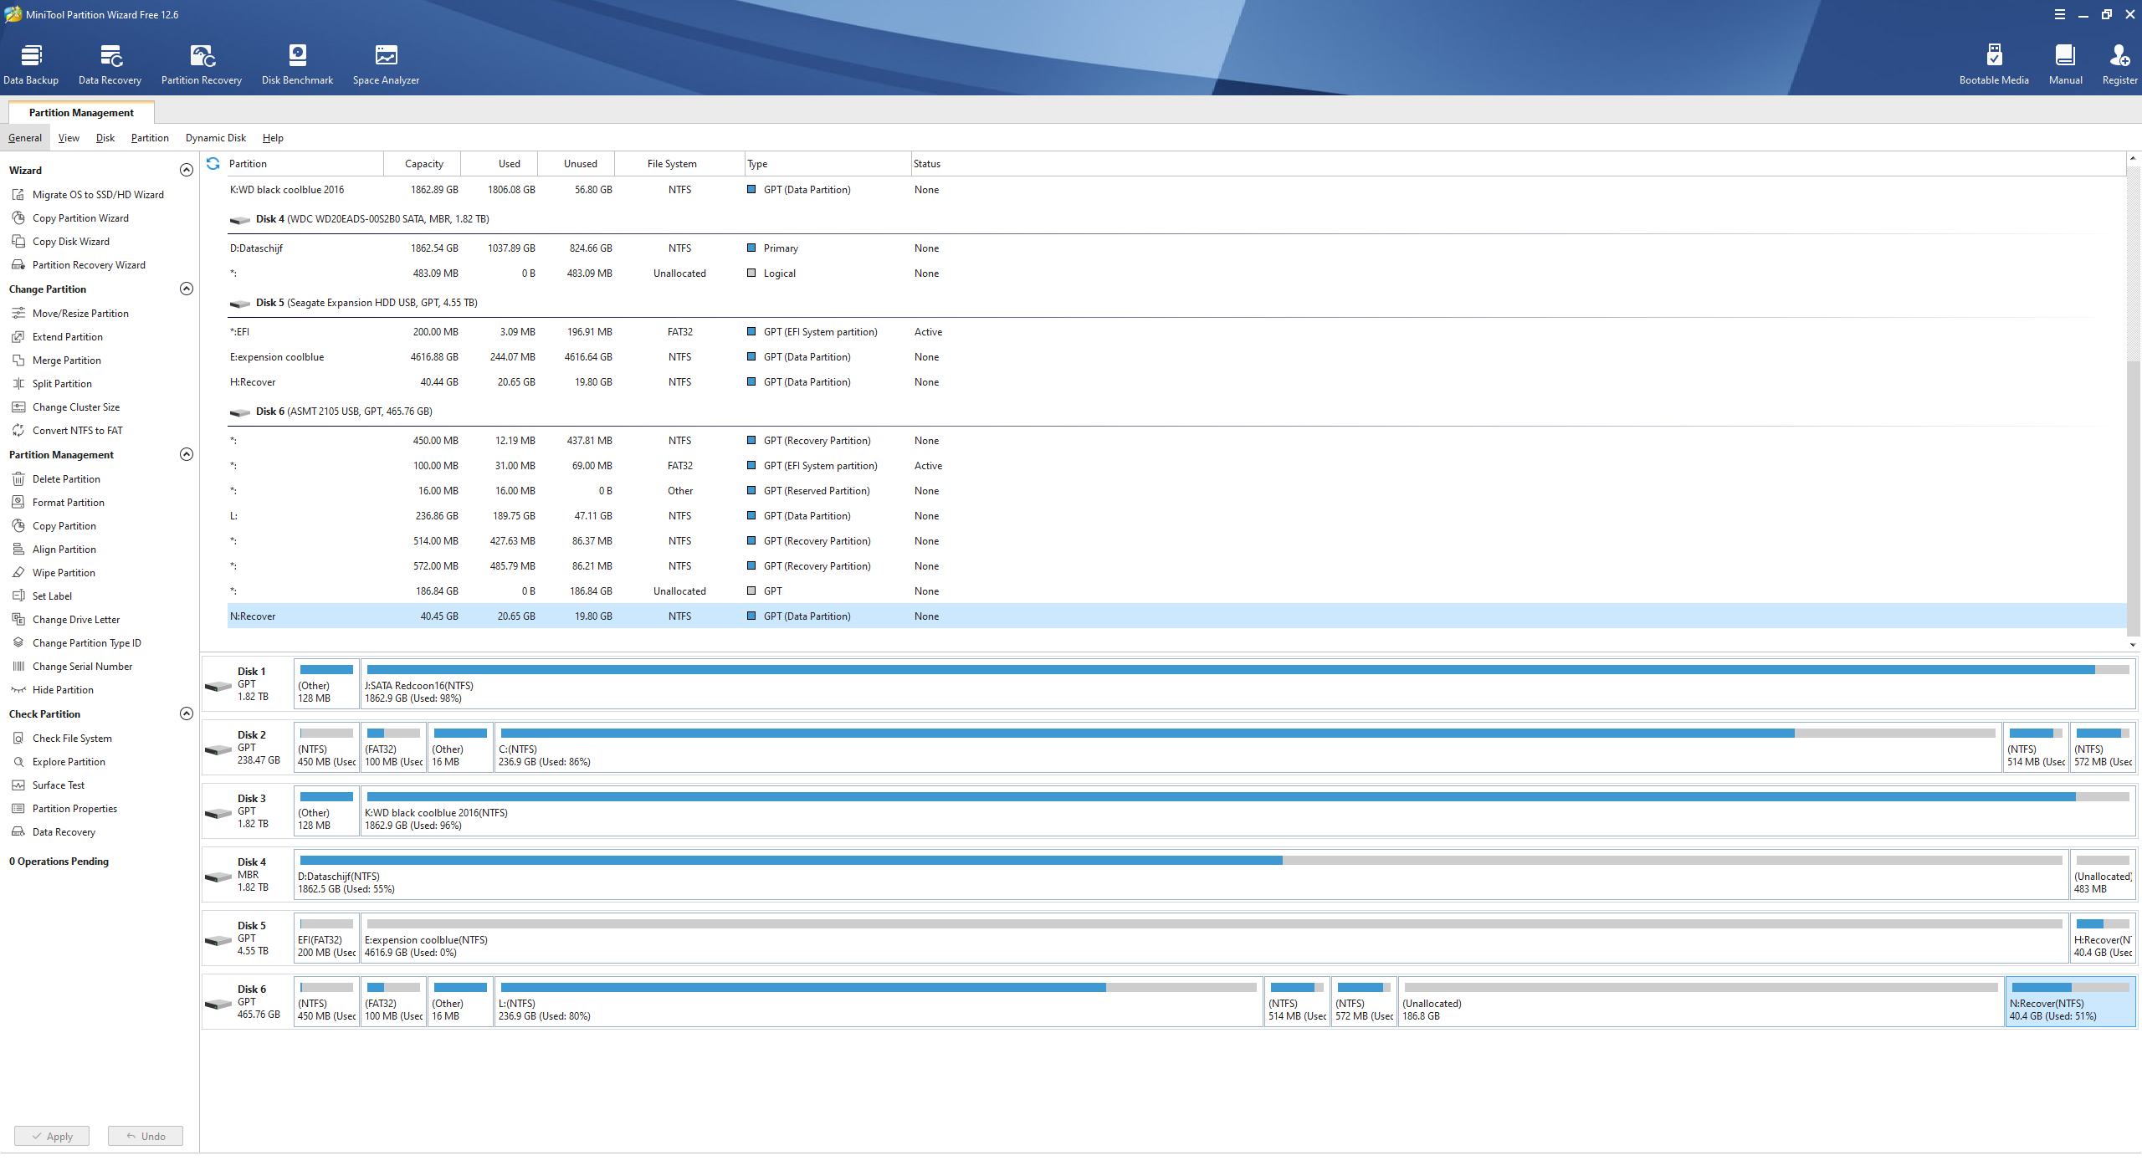2142x1171 pixels.
Task: Click the Undo button
Action: (146, 1136)
